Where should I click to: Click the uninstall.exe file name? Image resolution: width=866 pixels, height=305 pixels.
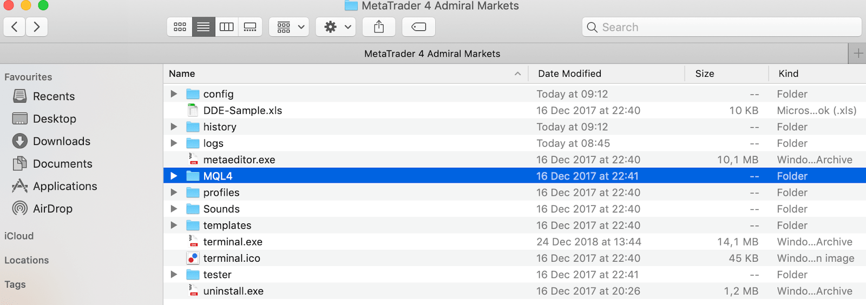coord(233,291)
